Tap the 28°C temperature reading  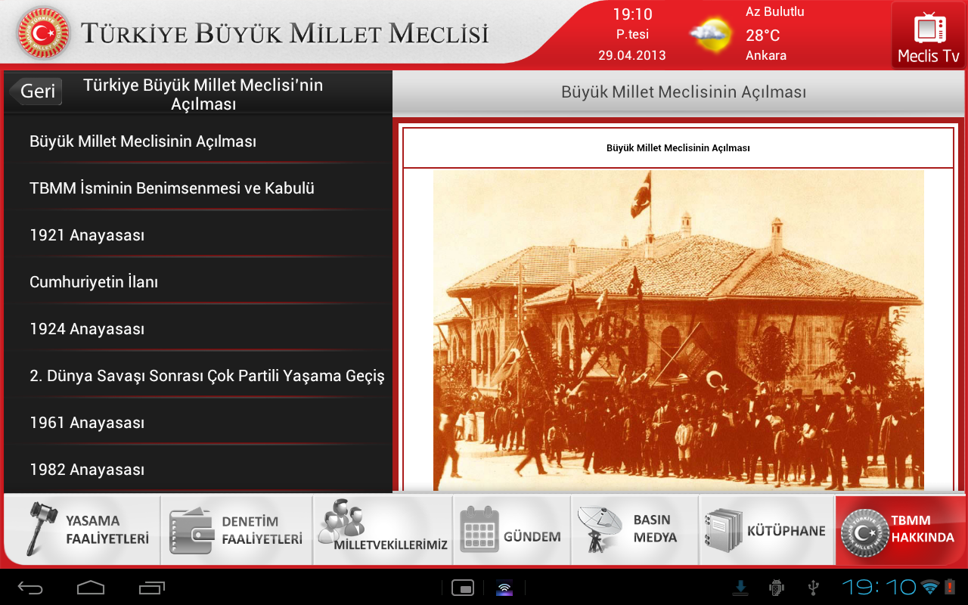pos(762,36)
